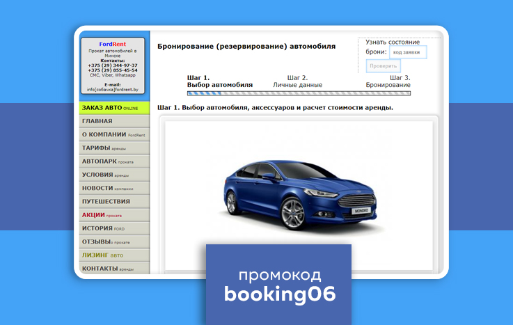
Task: Go to ГЛАВНАЯ page
Action: tap(114, 121)
